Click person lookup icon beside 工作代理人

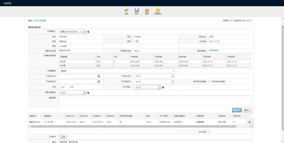163,87
